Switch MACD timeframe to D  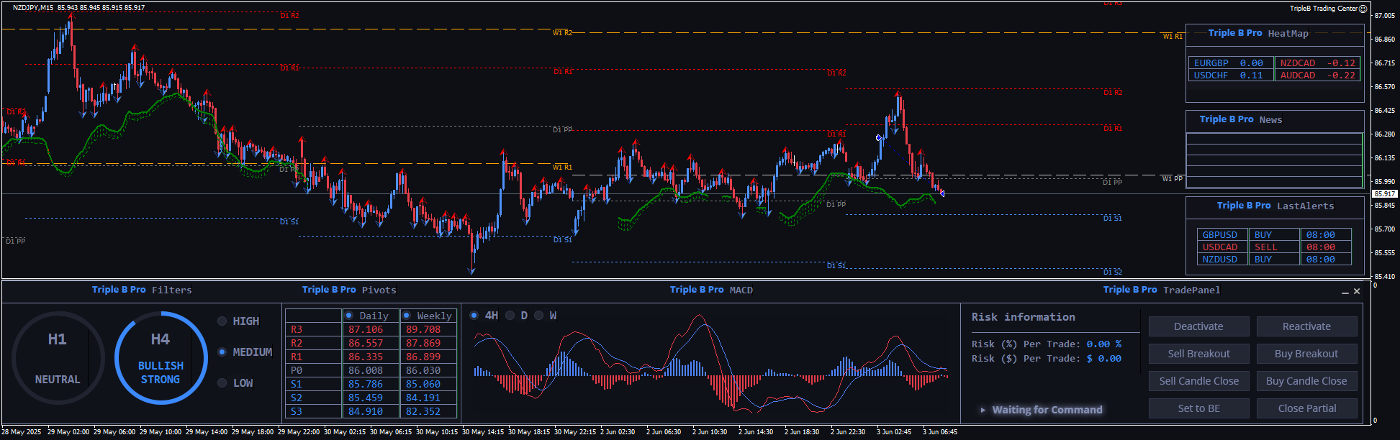point(510,316)
